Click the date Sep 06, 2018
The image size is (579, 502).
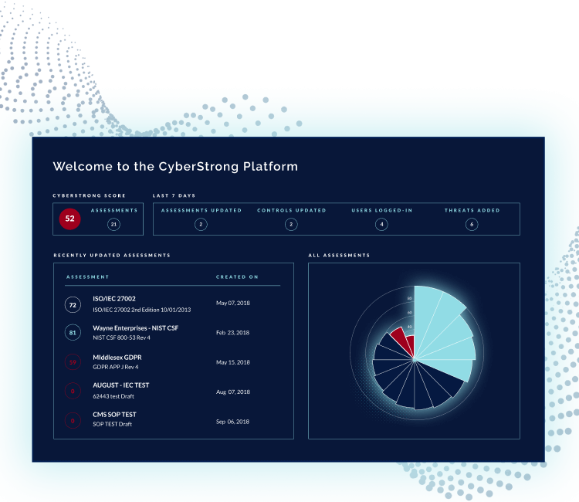[x=232, y=422]
